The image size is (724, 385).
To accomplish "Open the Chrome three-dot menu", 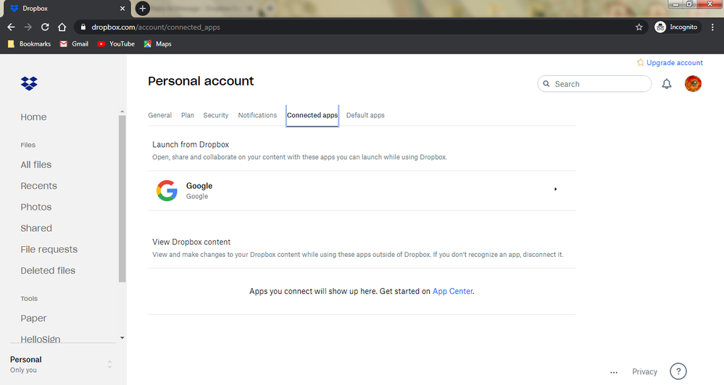I will [712, 27].
